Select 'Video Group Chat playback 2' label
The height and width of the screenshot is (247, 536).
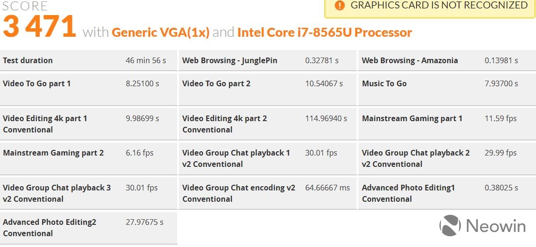coord(416,153)
